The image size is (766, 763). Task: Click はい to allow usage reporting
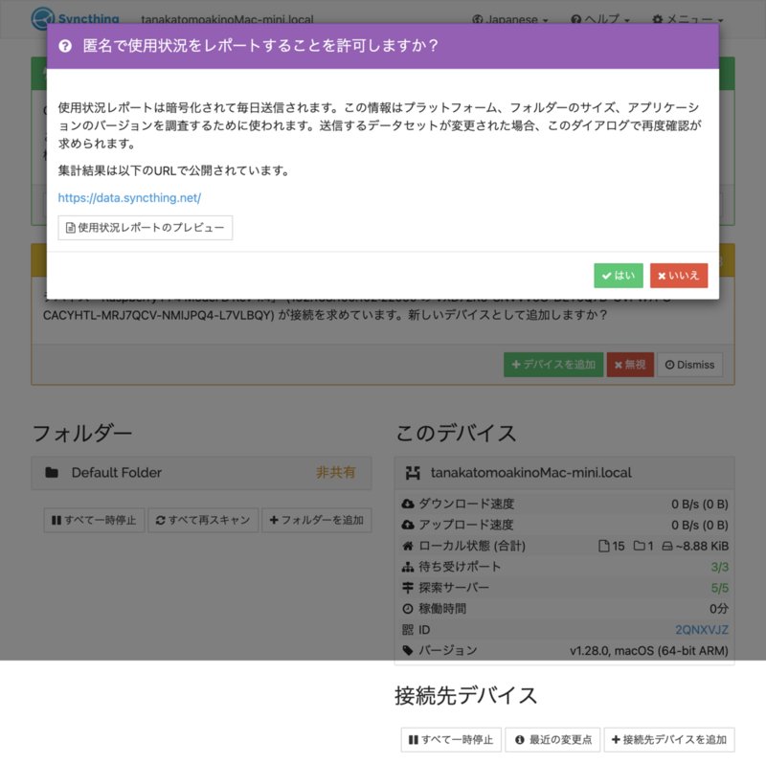(x=618, y=276)
